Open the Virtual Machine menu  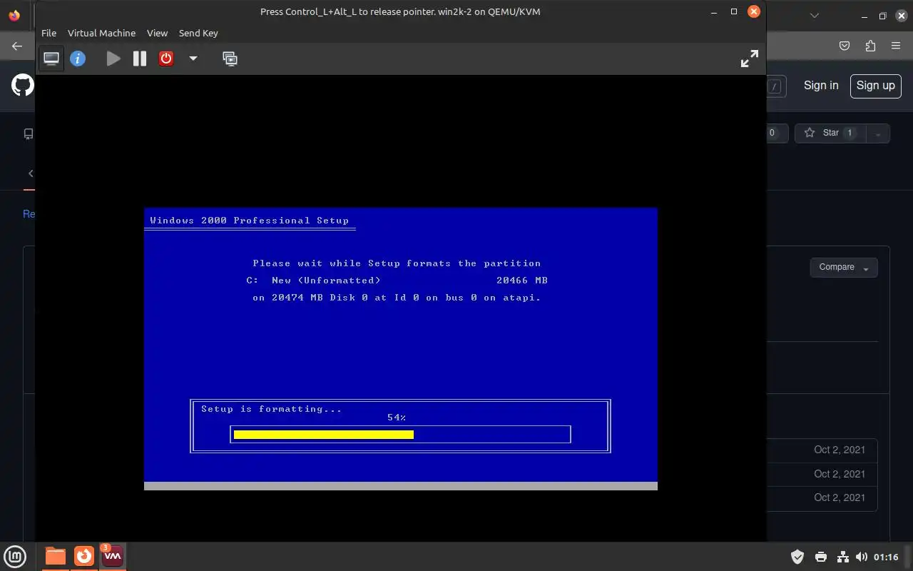coord(101,33)
